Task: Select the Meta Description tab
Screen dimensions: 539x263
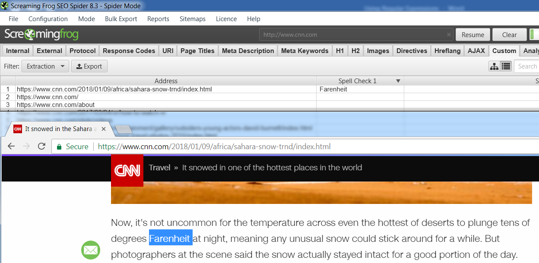Action: (247, 51)
